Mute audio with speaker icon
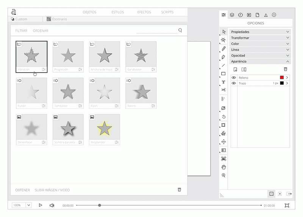Viewport: 303px width, 217px height. click(x=52, y=205)
